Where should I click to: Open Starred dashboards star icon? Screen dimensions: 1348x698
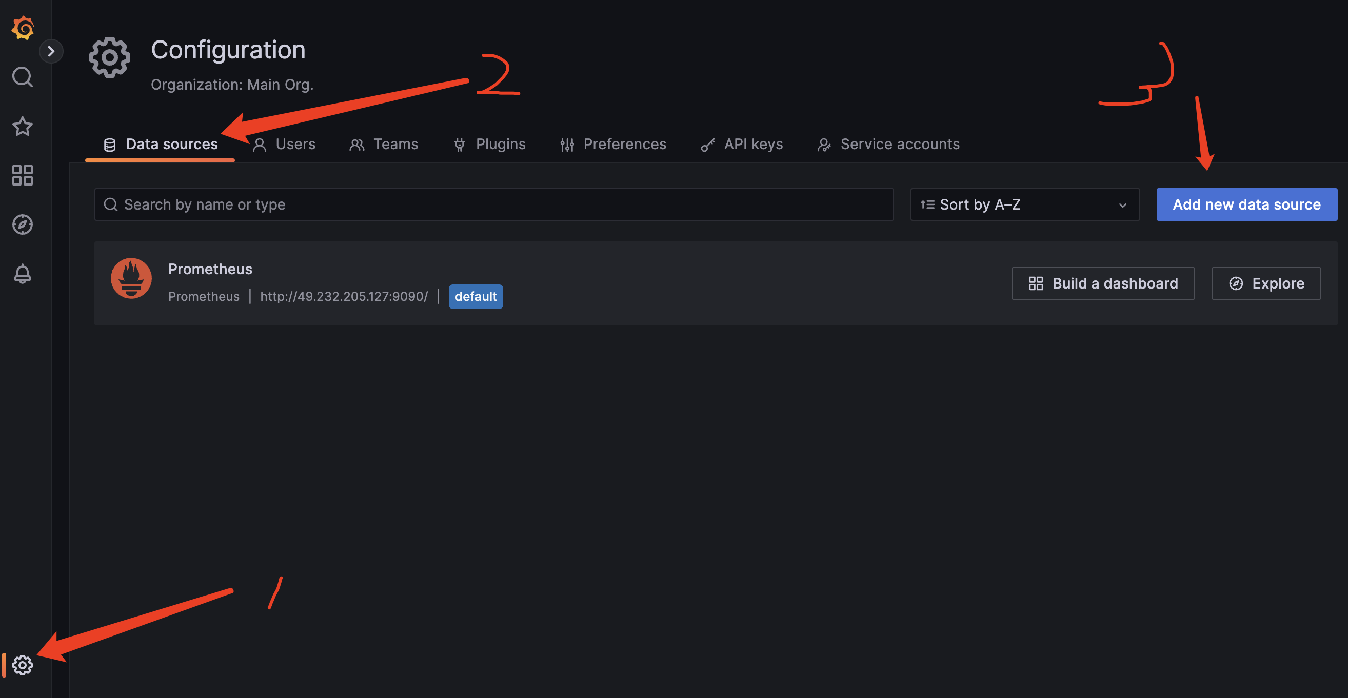[x=23, y=126]
